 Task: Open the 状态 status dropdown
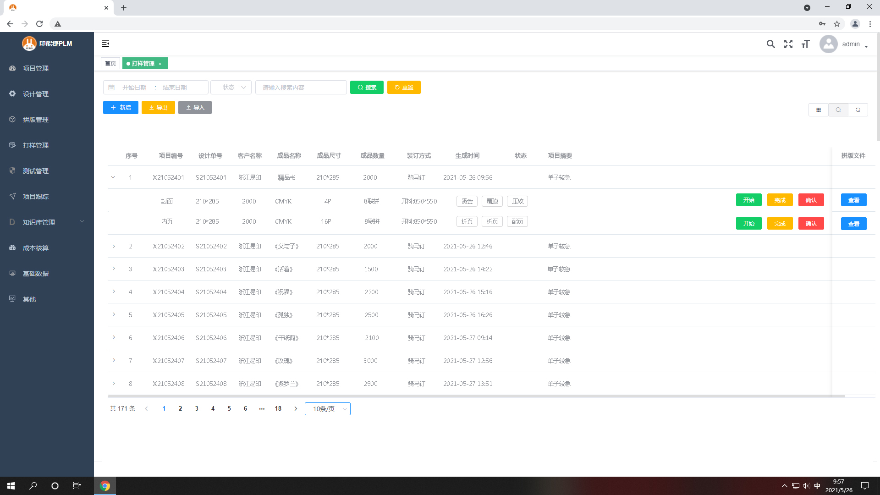tap(231, 87)
